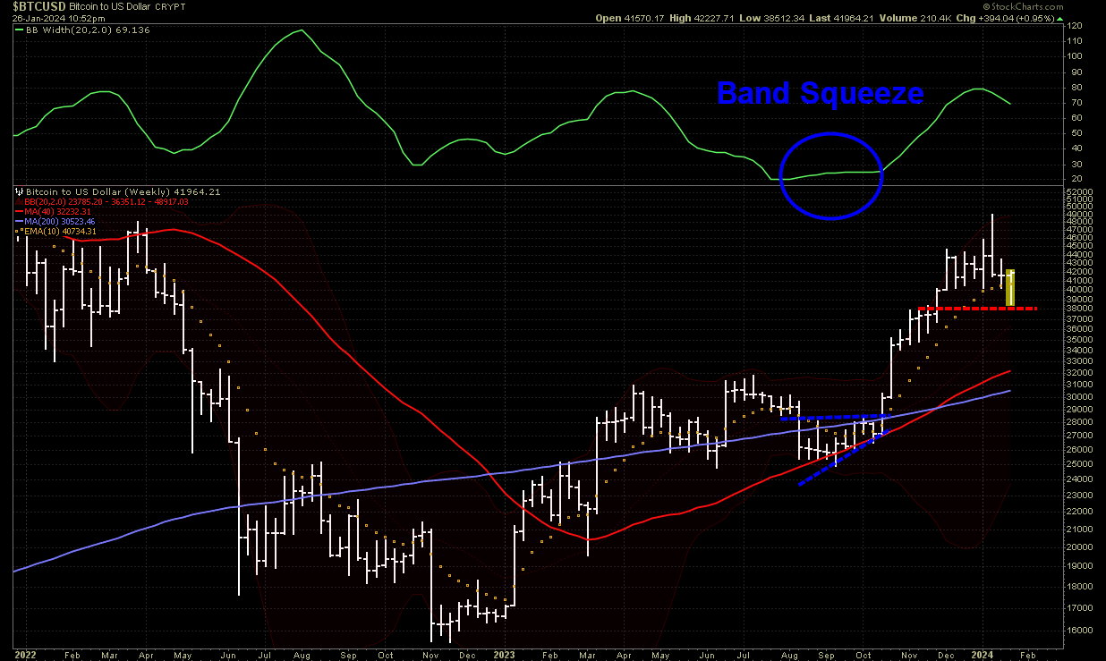Click the OHLC bars icon beside the Weekly legend
The height and width of the screenshot is (661, 1106).
[20, 191]
